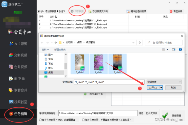
Task: Click 开始剪辑 start editing button
Action: point(173,115)
